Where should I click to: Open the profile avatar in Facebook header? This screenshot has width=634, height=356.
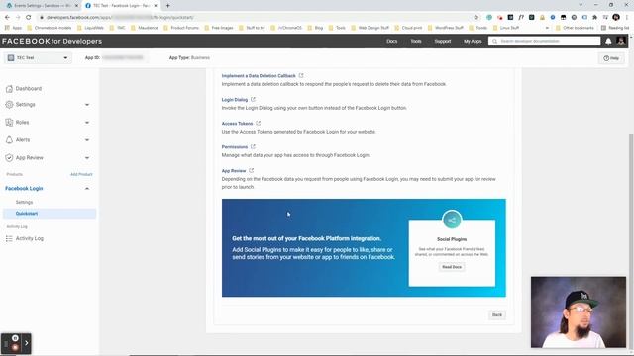tap(621, 41)
